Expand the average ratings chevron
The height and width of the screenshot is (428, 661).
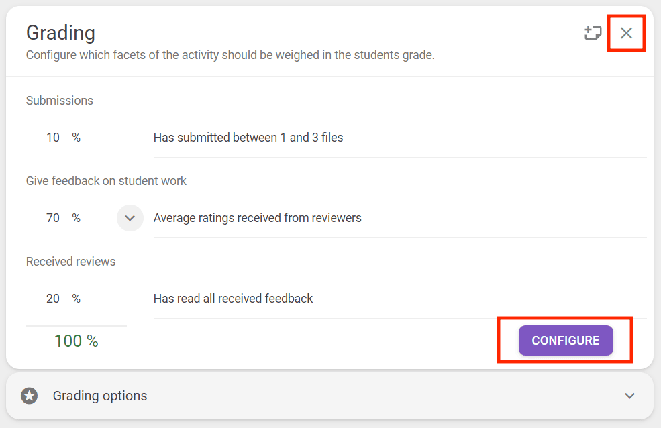pyautogui.click(x=130, y=218)
